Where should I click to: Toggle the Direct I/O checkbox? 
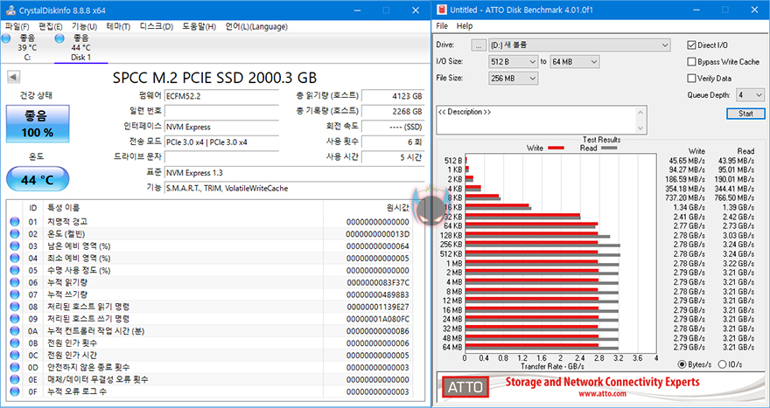691,45
